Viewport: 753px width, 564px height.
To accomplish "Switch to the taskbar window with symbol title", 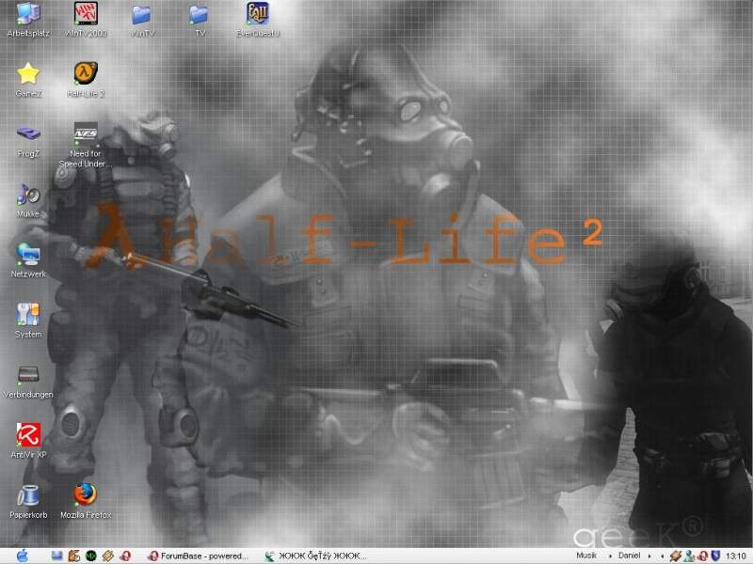I will pyautogui.click(x=315, y=556).
